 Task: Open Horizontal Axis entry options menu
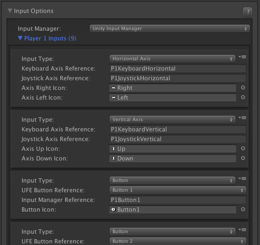(x=242, y=57)
